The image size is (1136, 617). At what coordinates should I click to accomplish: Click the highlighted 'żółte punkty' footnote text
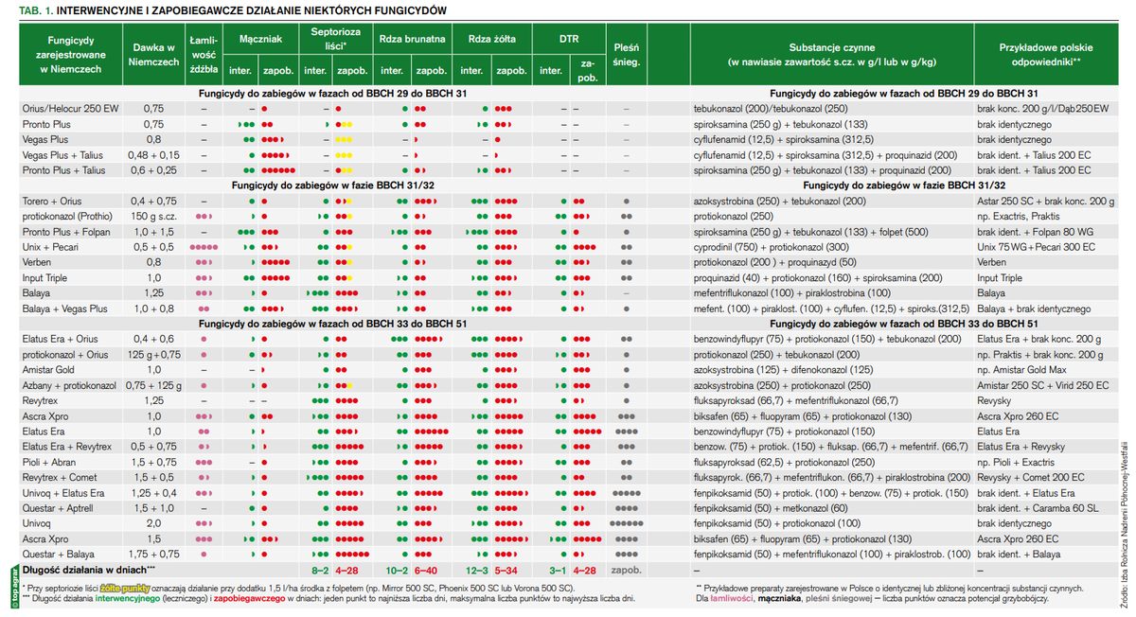pyautogui.click(x=126, y=588)
